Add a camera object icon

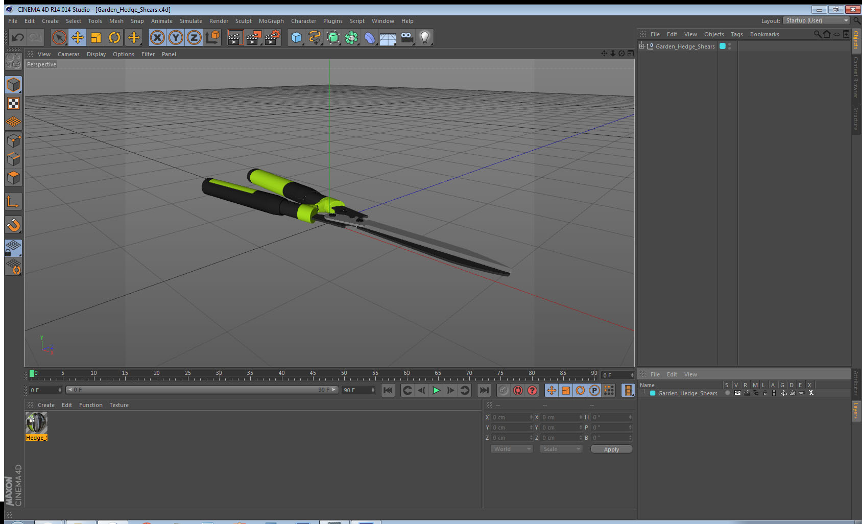(x=406, y=37)
